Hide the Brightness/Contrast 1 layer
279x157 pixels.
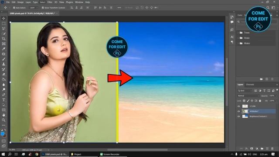[x=239, y=116]
